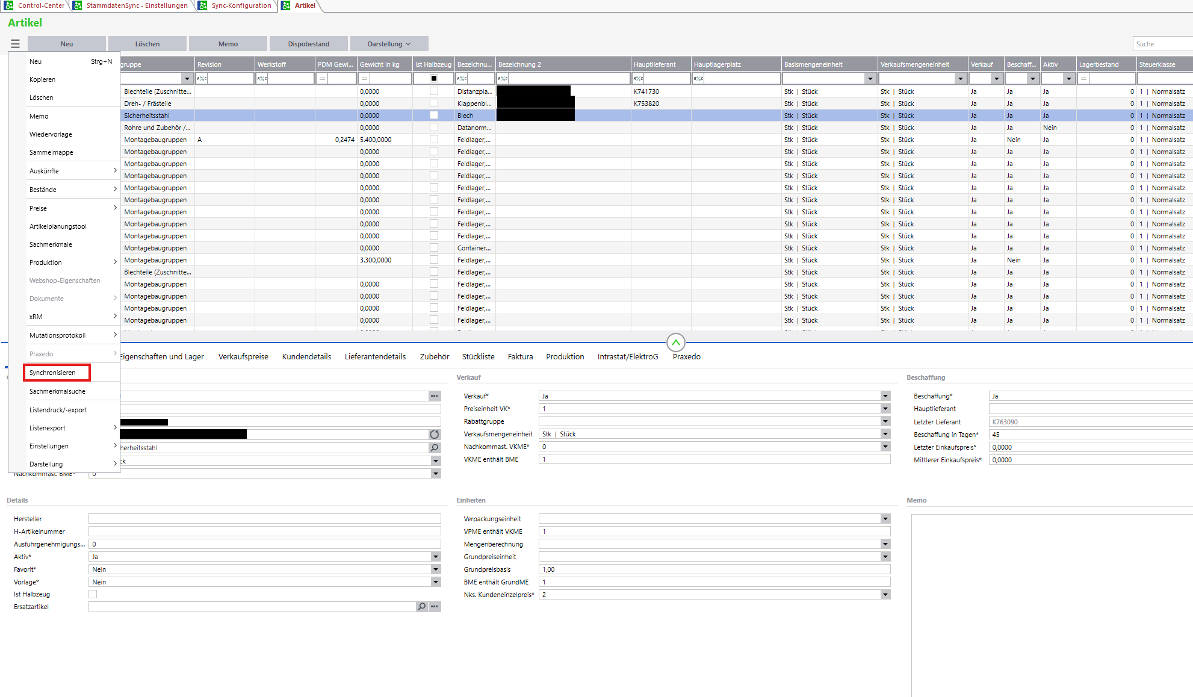The width and height of the screenshot is (1193, 697).
Task: Expand the Verpackungseinheit dropdown
Action: pos(885,519)
